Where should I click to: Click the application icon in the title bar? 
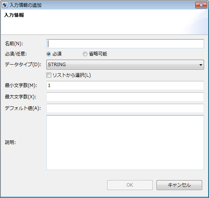5,5
